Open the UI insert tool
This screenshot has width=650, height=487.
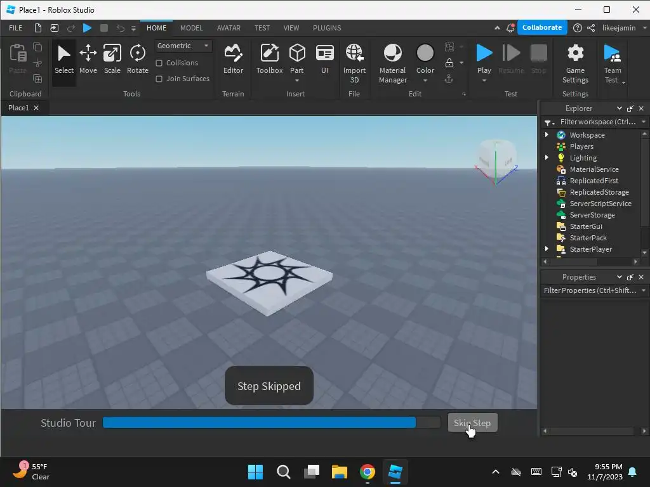pos(324,60)
